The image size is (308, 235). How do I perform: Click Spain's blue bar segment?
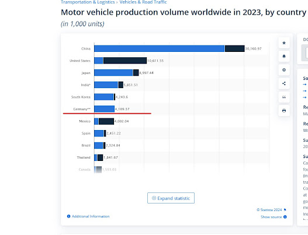(x=99, y=134)
